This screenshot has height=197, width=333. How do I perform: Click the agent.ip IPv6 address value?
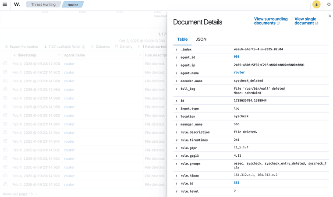click(x=269, y=65)
